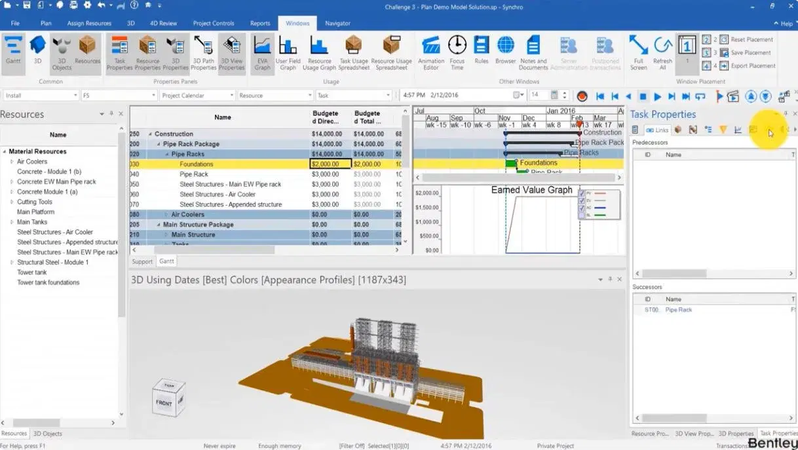Open the Focus Time window

pos(457,53)
